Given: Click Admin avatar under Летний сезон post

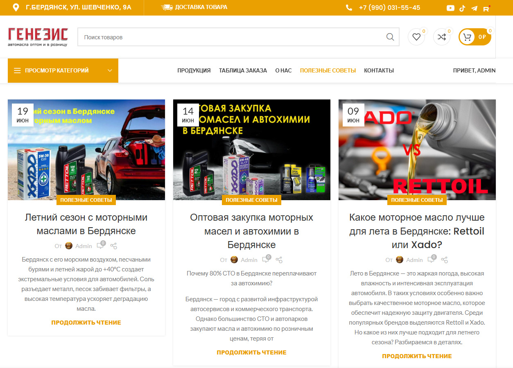Looking at the screenshot, I should [69, 246].
